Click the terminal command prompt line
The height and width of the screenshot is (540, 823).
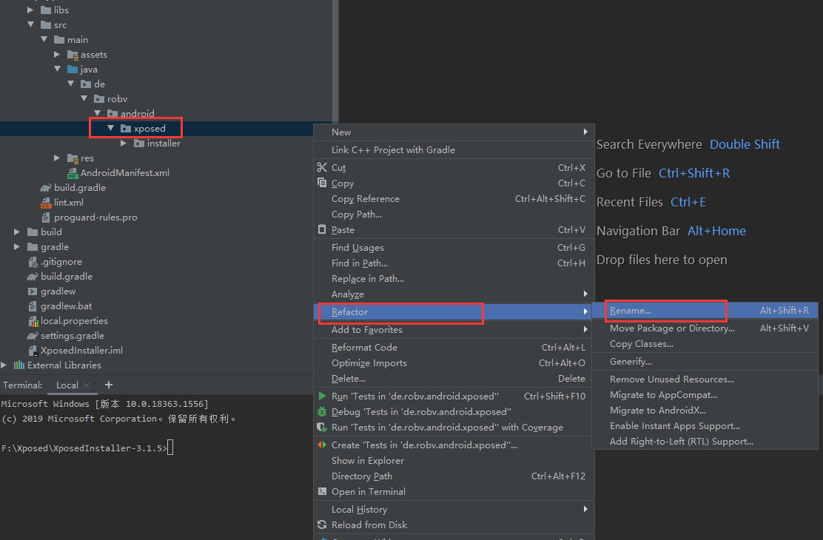(x=87, y=448)
